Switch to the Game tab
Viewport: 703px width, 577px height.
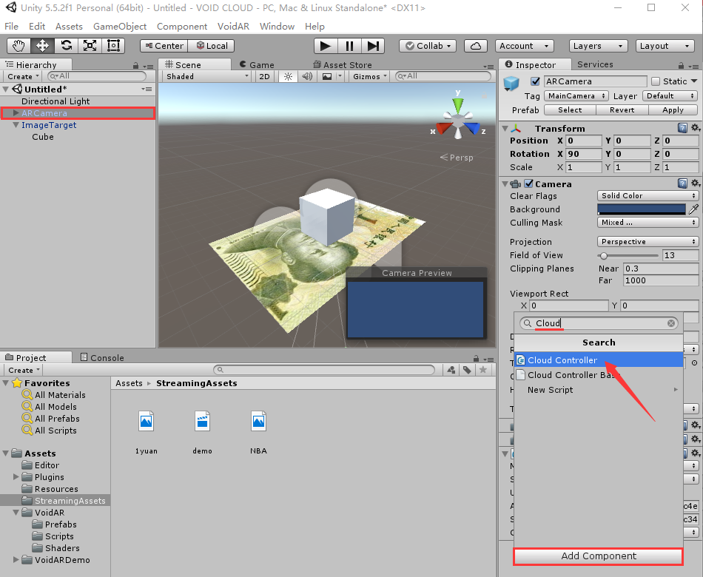tap(257, 65)
